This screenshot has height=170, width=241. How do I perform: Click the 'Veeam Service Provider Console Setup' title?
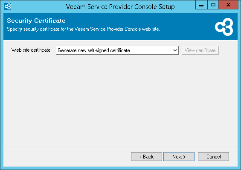pos(120,7)
